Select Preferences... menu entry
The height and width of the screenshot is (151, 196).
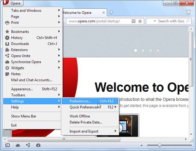point(80,101)
